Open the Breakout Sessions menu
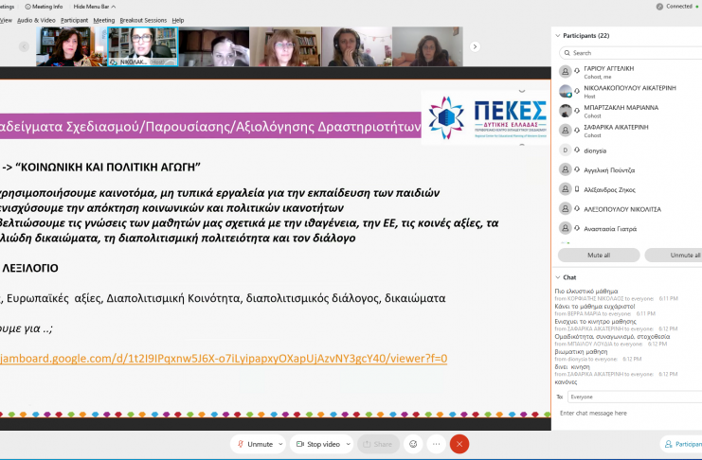Image resolution: width=702 pixels, height=460 pixels. (x=143, y=20)
